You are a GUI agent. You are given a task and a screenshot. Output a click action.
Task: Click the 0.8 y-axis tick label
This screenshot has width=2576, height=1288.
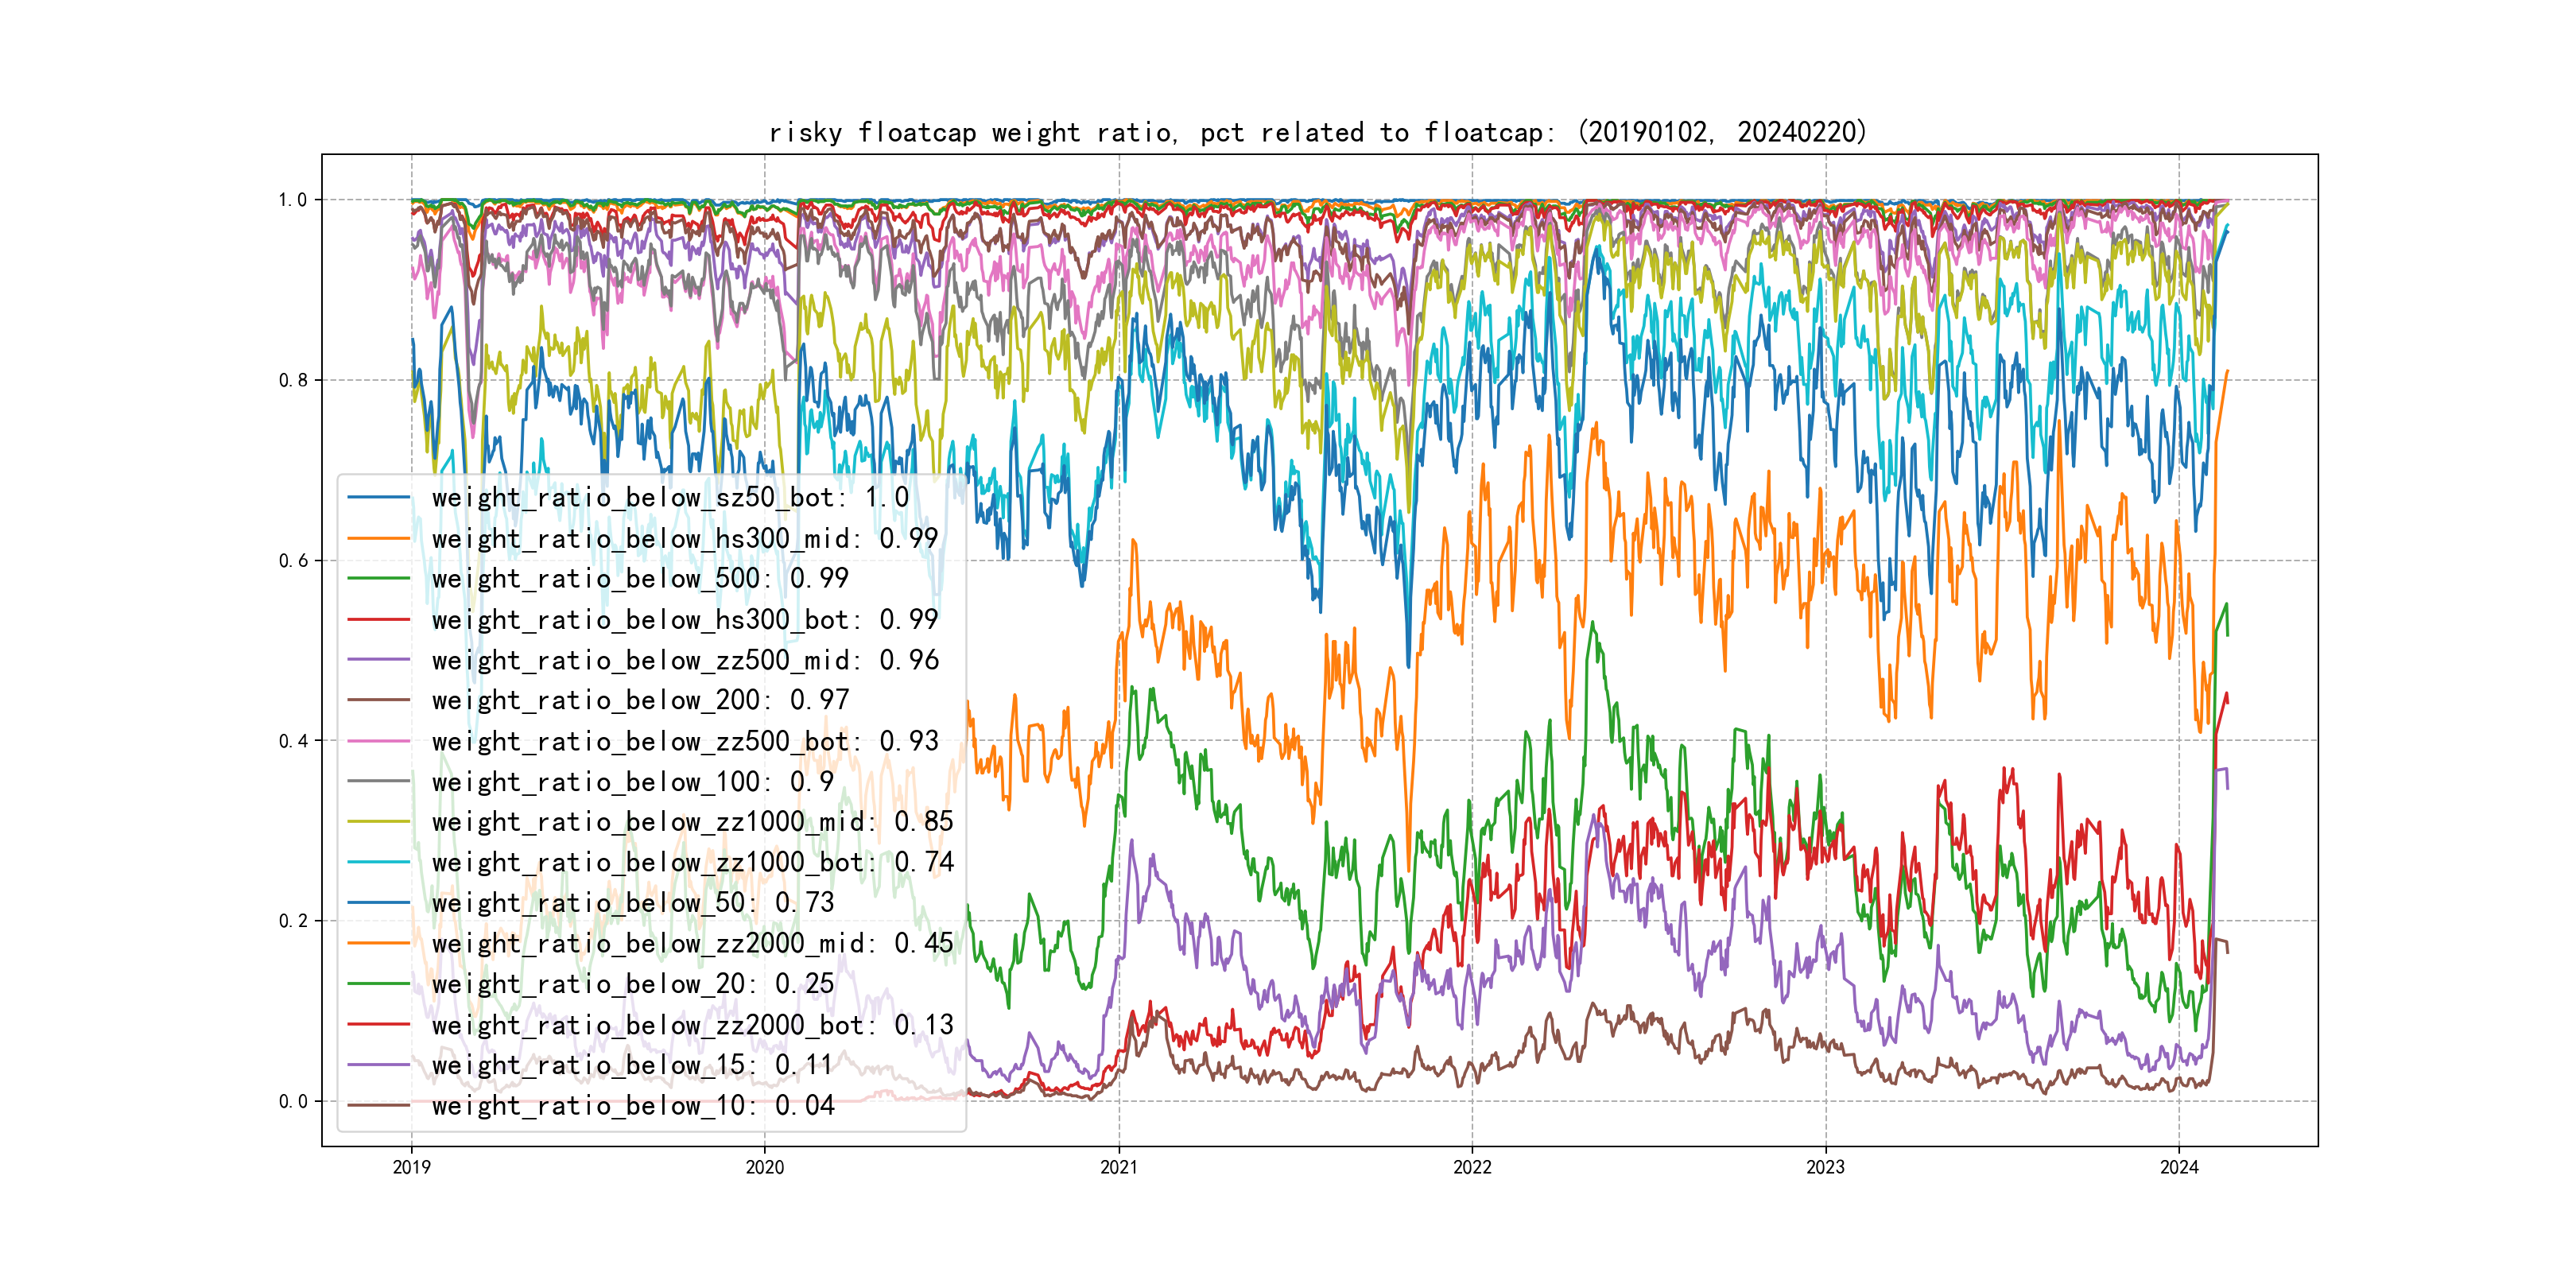pos(293,380)
